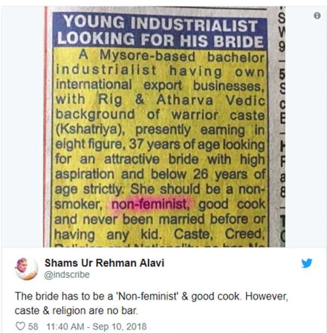This screenshot has height=333, width=327.
Task: Open the 11:40 AM - Sep 10, 2018 timestamp
Action: tap(96, 327)
